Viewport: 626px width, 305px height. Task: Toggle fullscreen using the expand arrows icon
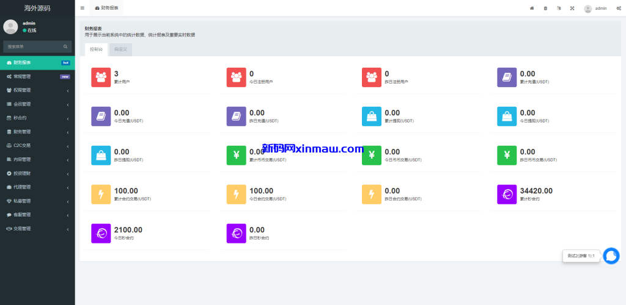pos(572,9)
